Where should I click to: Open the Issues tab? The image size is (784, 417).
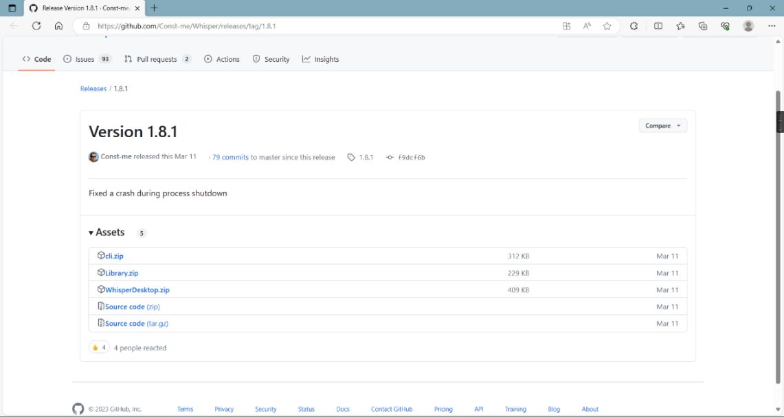click(x=87, y=59)
